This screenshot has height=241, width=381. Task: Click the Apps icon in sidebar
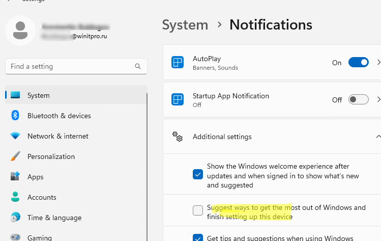pos(15,176)
